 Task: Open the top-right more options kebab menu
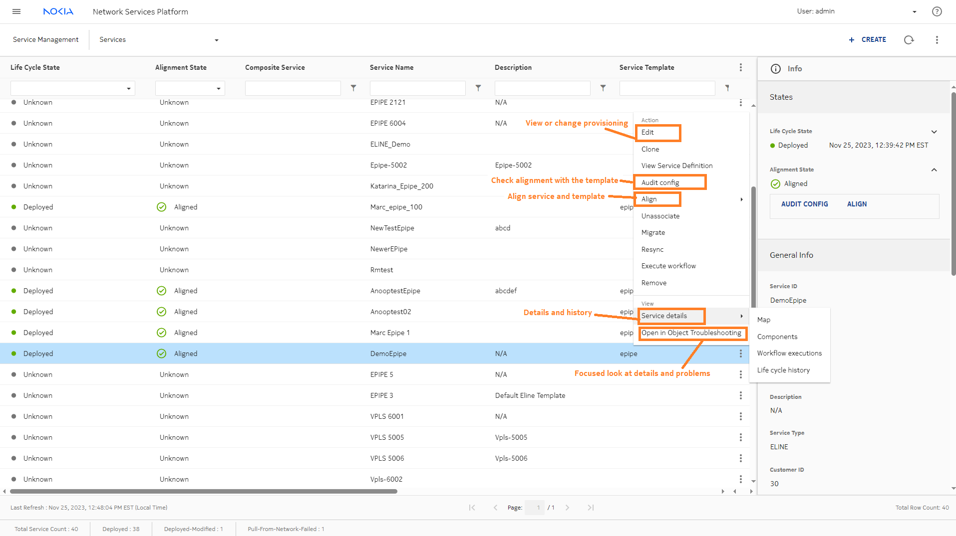click(937, 40)
